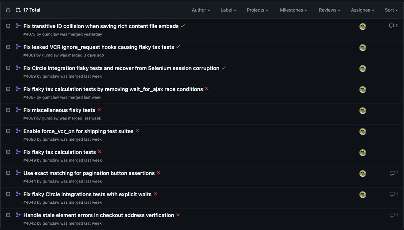Click the comment icon on #4044

pos(393,173)
